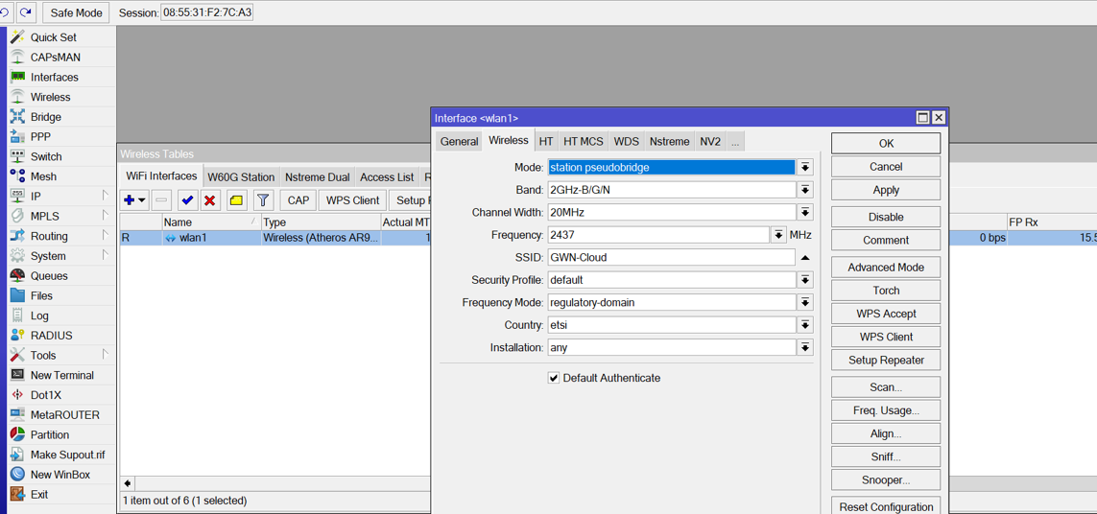Image resolution: width=1097 pixels, height=514 pixels.
Task: Click the Apply button
Action: click(886, 190)
